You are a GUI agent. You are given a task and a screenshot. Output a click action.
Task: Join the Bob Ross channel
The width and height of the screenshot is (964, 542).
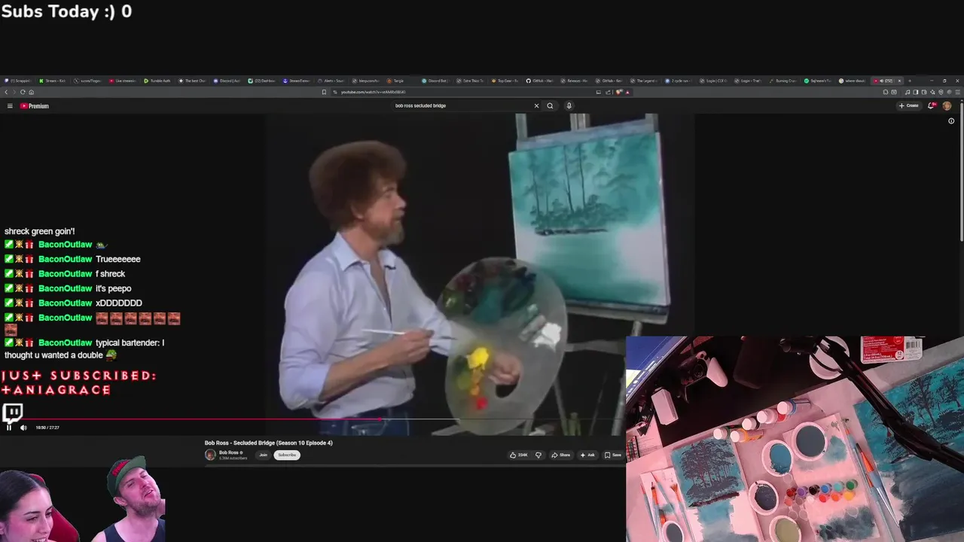[264, 455]
